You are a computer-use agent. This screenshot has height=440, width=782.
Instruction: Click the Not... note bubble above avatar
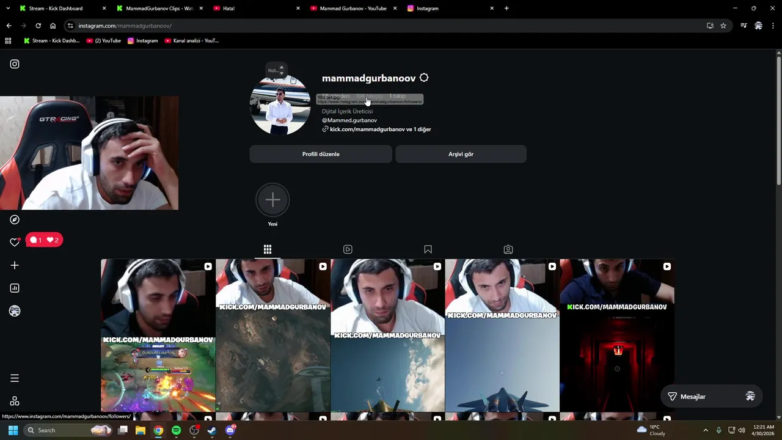coord(276,70)
